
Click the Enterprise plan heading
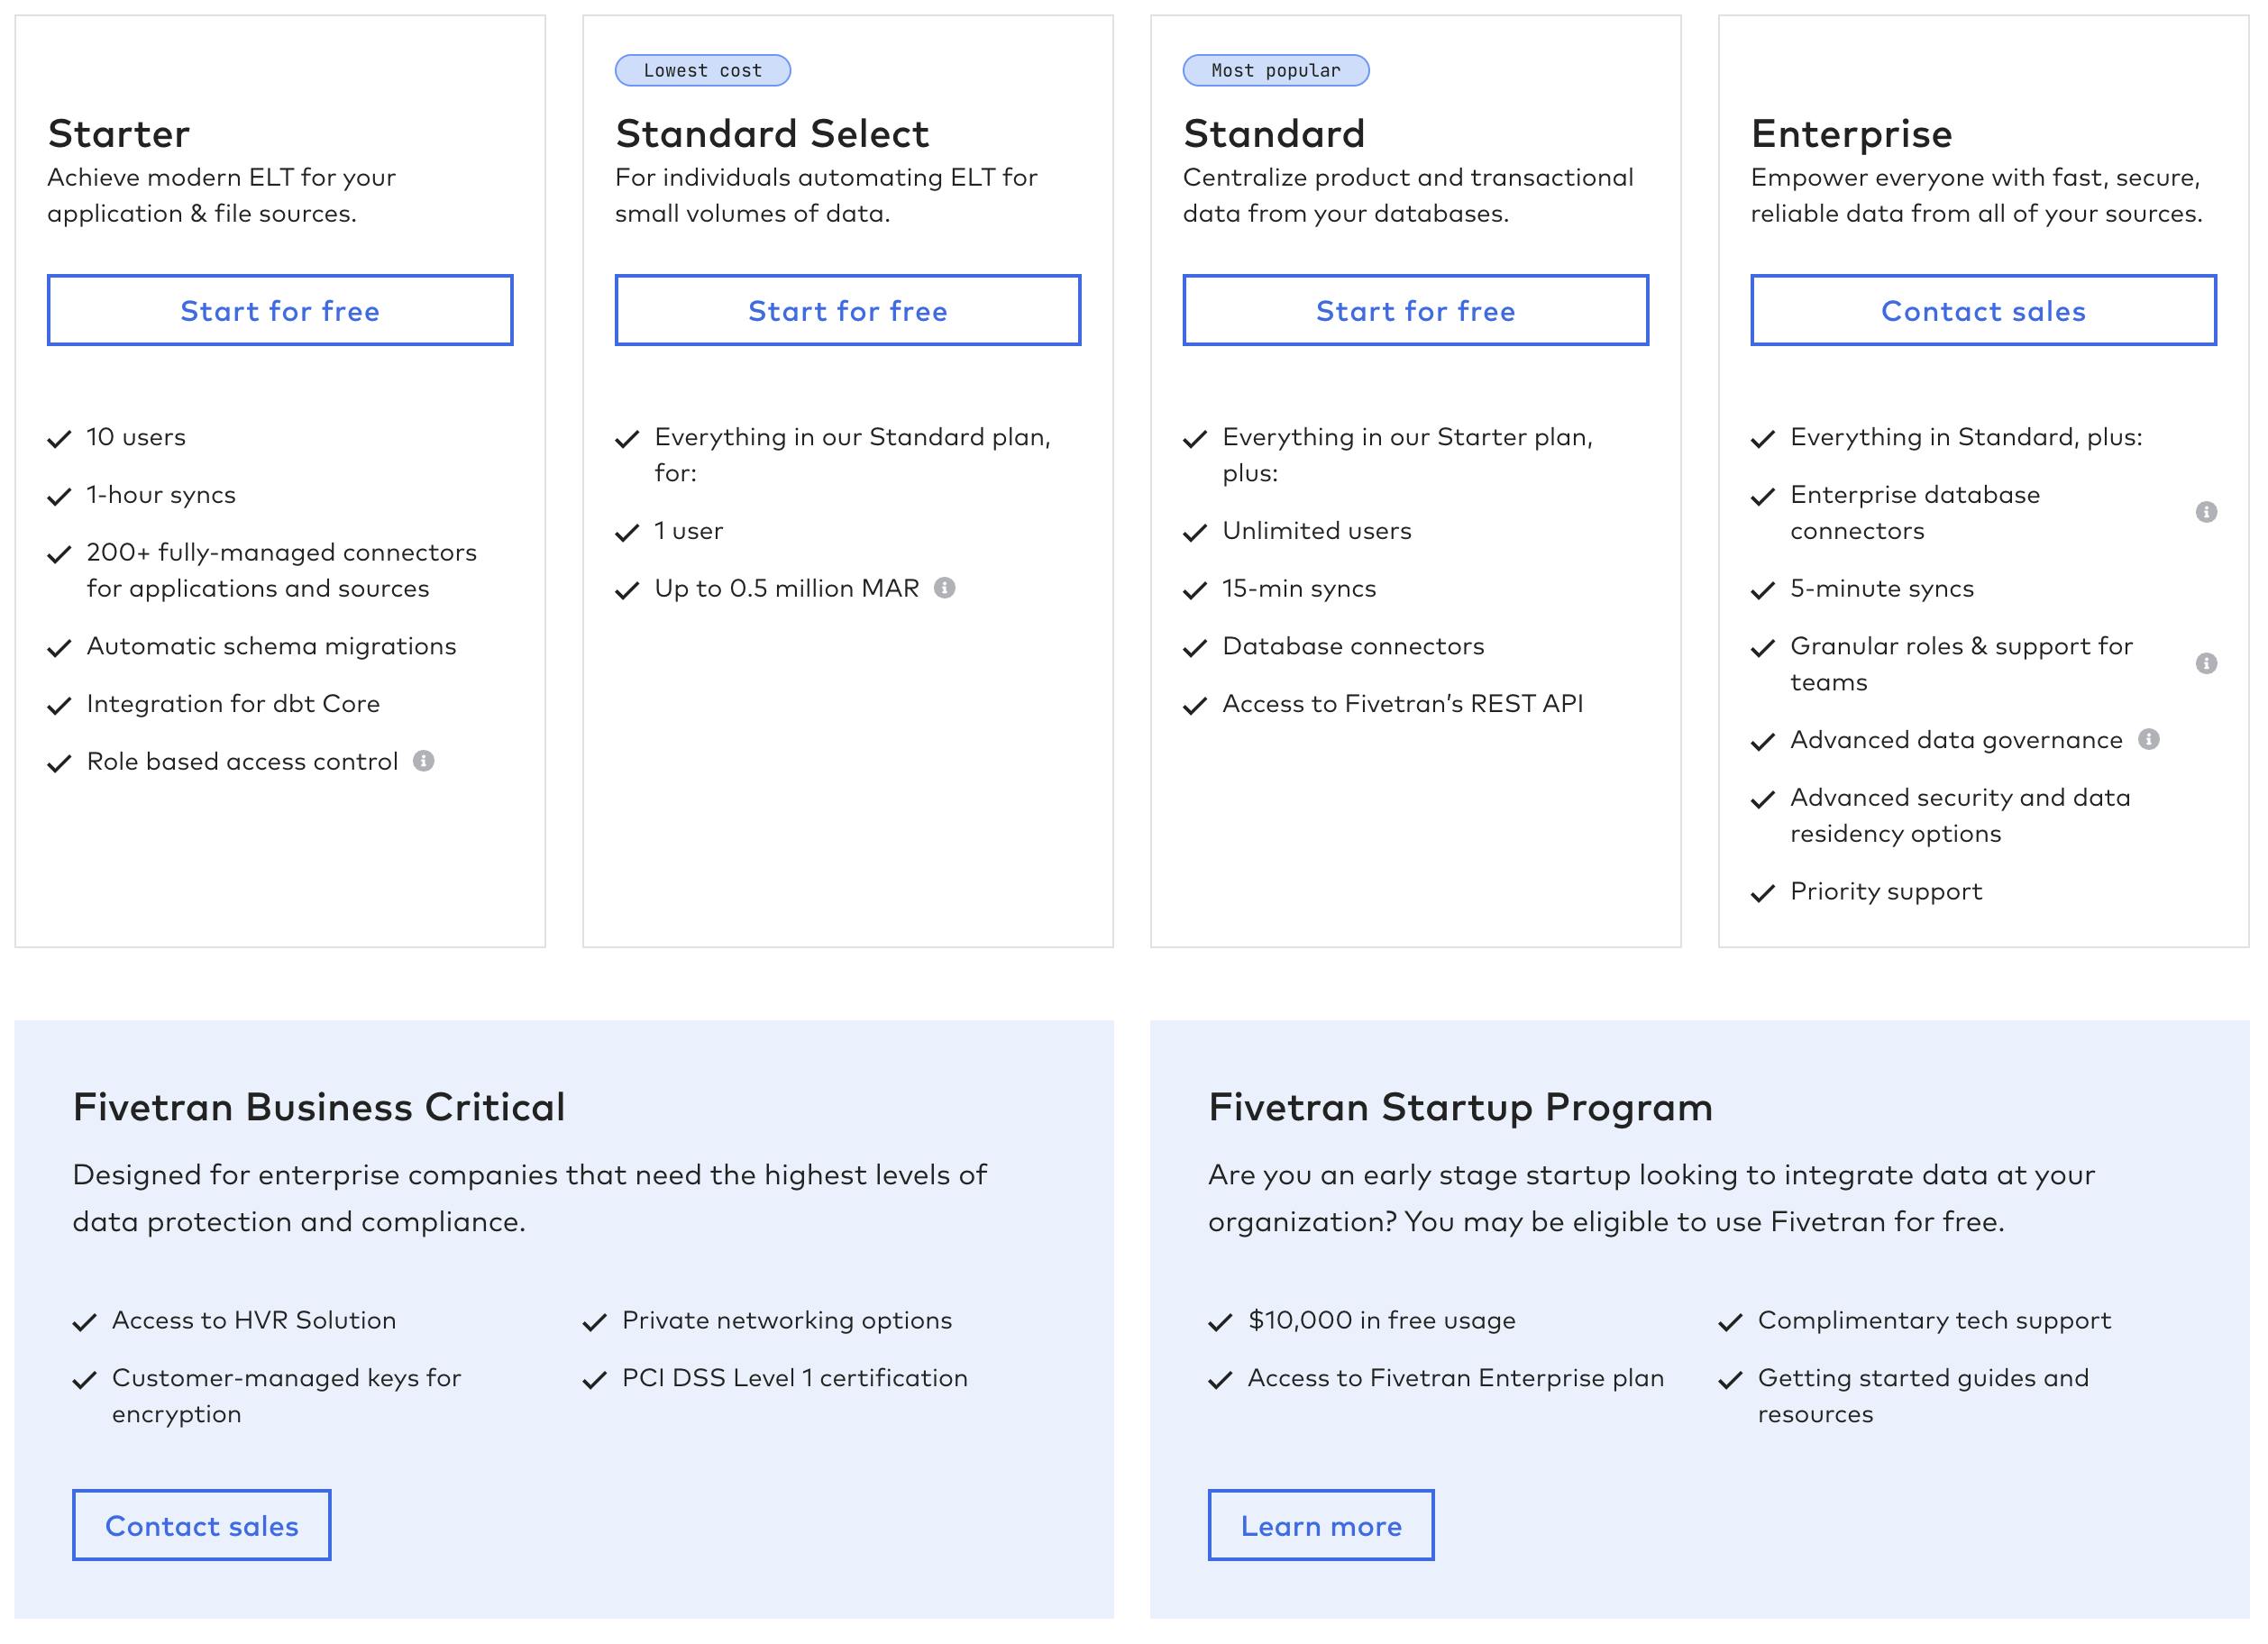pyautogui.click(x=1851, y=134)
